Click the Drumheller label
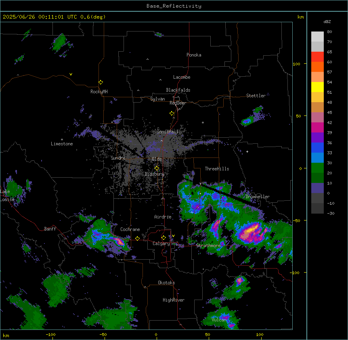The image size is (348, 340). pos(258,197)
